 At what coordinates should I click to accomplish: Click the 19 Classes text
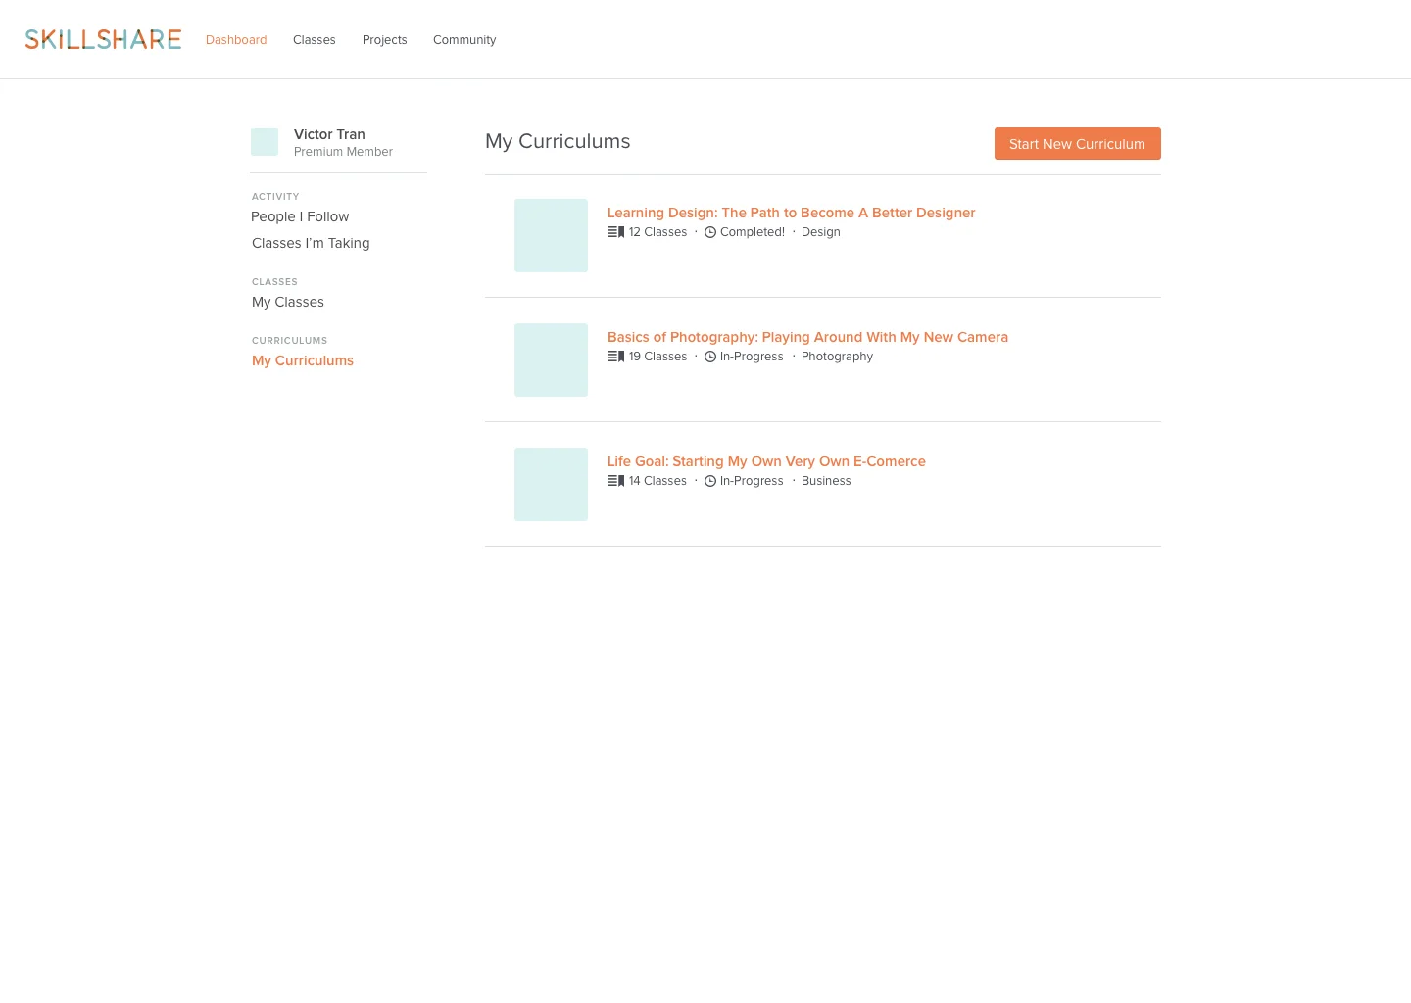coord(657,357)
